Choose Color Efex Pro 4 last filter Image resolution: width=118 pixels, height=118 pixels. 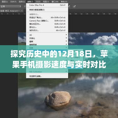(47, 5)
